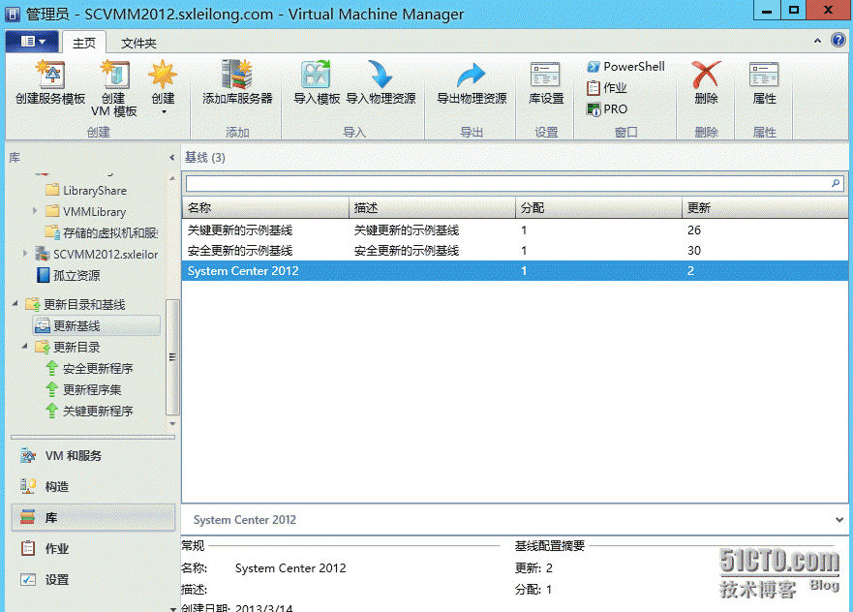
Task: Open the VM 和服务 workspace
Action: click(x=93, y=455)
